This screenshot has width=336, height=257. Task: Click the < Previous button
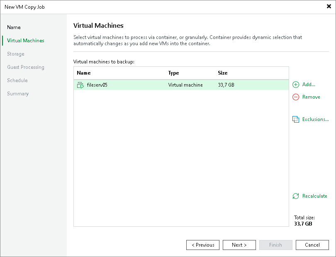(203, 245)
